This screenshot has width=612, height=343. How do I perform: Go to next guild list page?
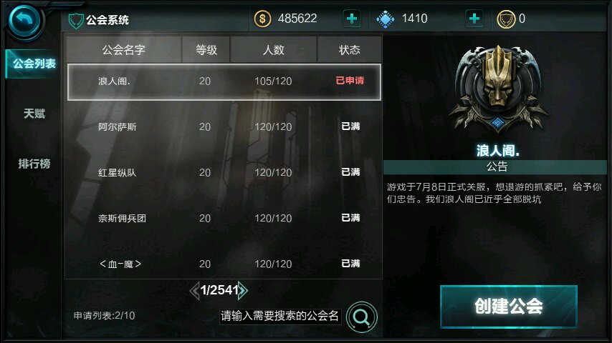tap(243, 290)
